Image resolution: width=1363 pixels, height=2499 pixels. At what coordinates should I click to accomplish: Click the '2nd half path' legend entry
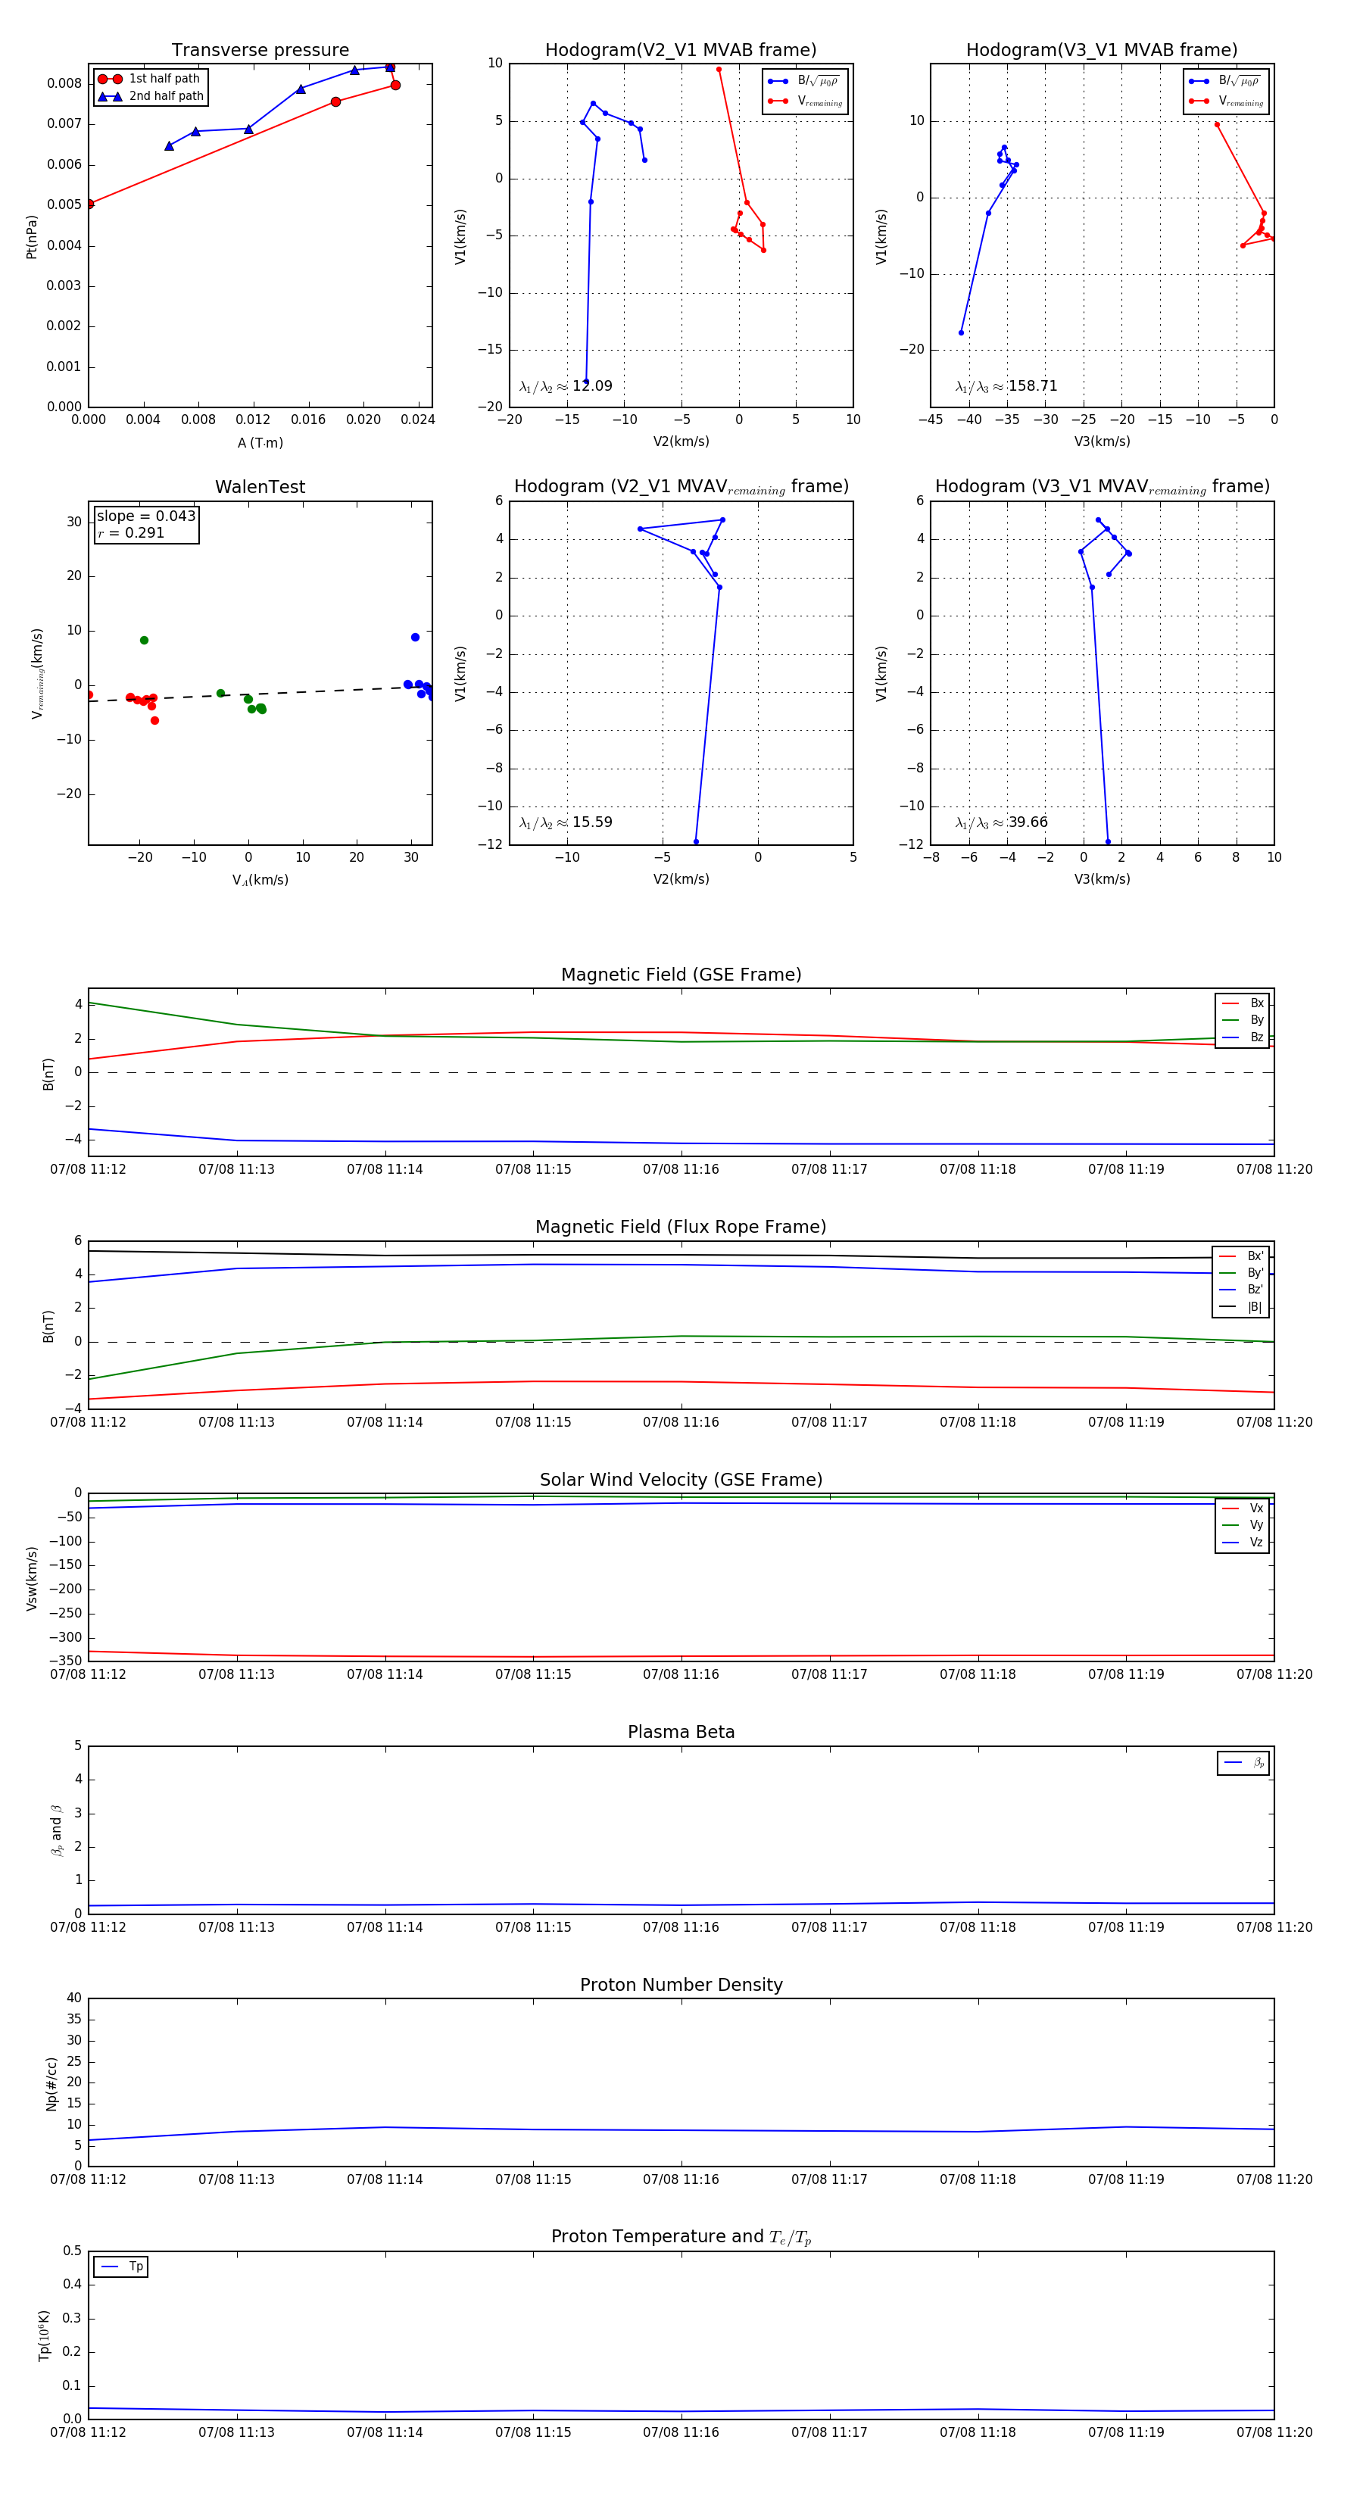[x=151, y=96]
